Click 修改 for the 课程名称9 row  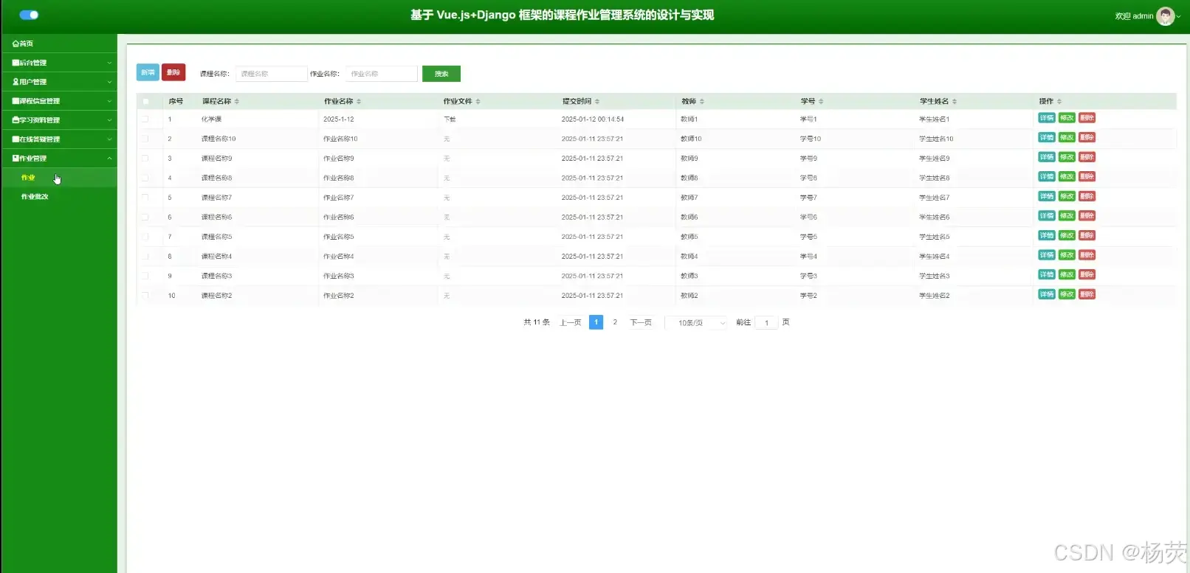point(1067,157)
